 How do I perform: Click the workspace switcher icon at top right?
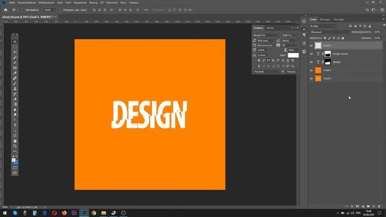[374, 10]
